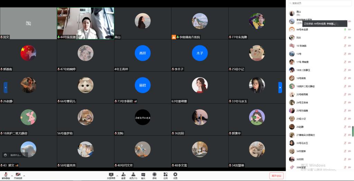This screenshot has height=181, width=354.
Task: Expand audio options arrow beside 解除静音
Action: coord(12,176)
